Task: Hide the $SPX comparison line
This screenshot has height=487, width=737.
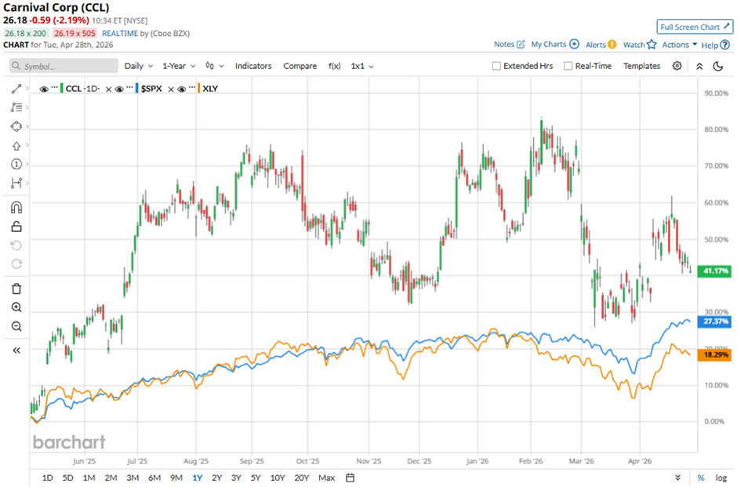Action: (119, 89)
